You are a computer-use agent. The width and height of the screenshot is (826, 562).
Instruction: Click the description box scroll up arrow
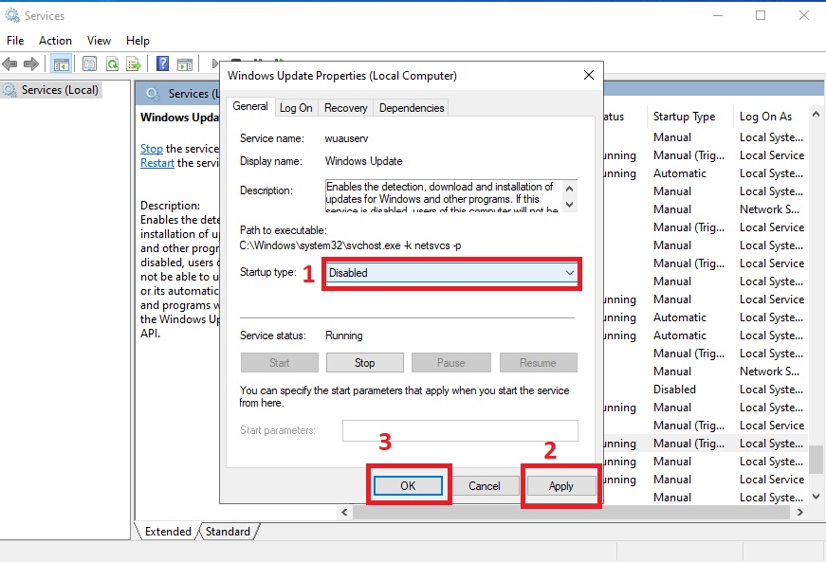[x=569, y=189]
